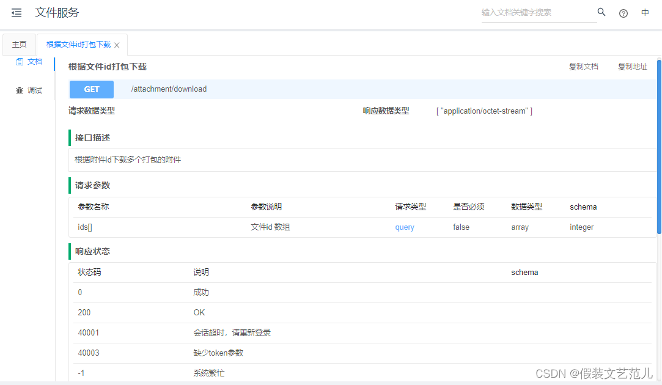Image resolution: width=662 pixels, height=385 pixels.
Task: Click the 文档 document icon
Action: tap(20, 62)
